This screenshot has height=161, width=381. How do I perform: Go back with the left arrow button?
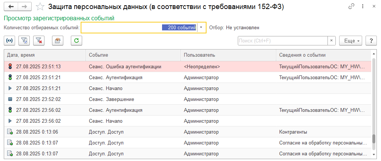tap(11, 7)
